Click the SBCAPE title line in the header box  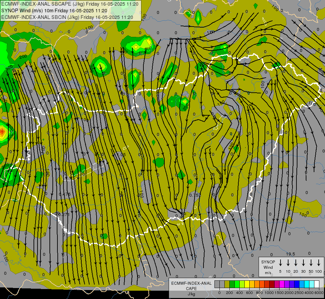click(x=70, y=4)
